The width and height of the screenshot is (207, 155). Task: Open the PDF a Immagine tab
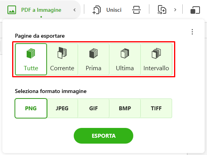[41, 10]
